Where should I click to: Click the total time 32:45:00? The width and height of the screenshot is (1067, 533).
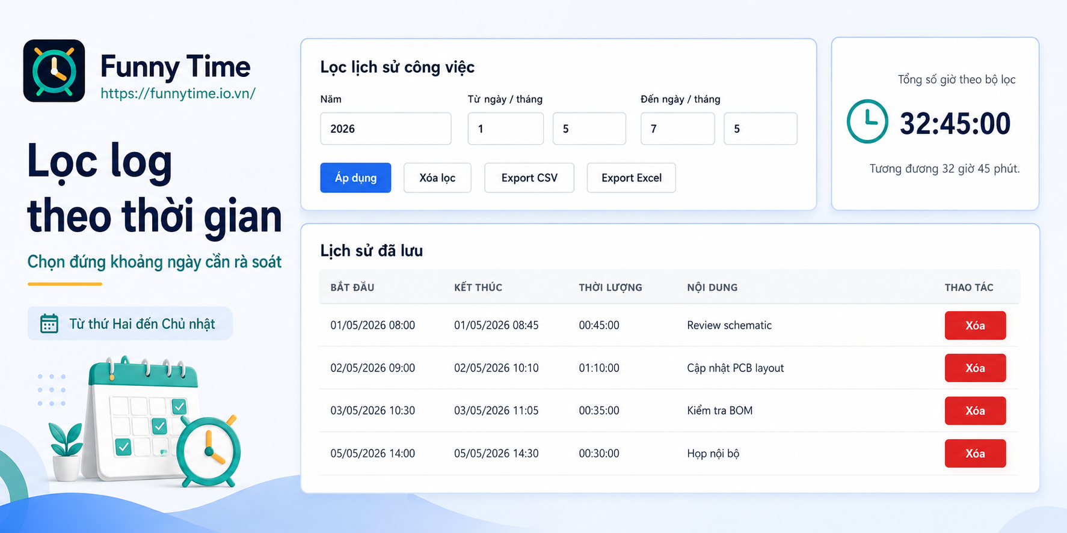[955, 124]
